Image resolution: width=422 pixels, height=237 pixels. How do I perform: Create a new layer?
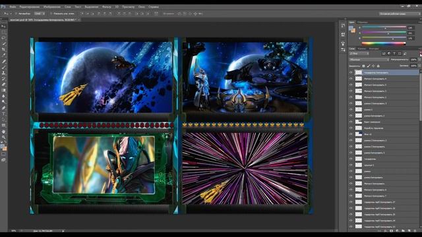pos(409,230)
